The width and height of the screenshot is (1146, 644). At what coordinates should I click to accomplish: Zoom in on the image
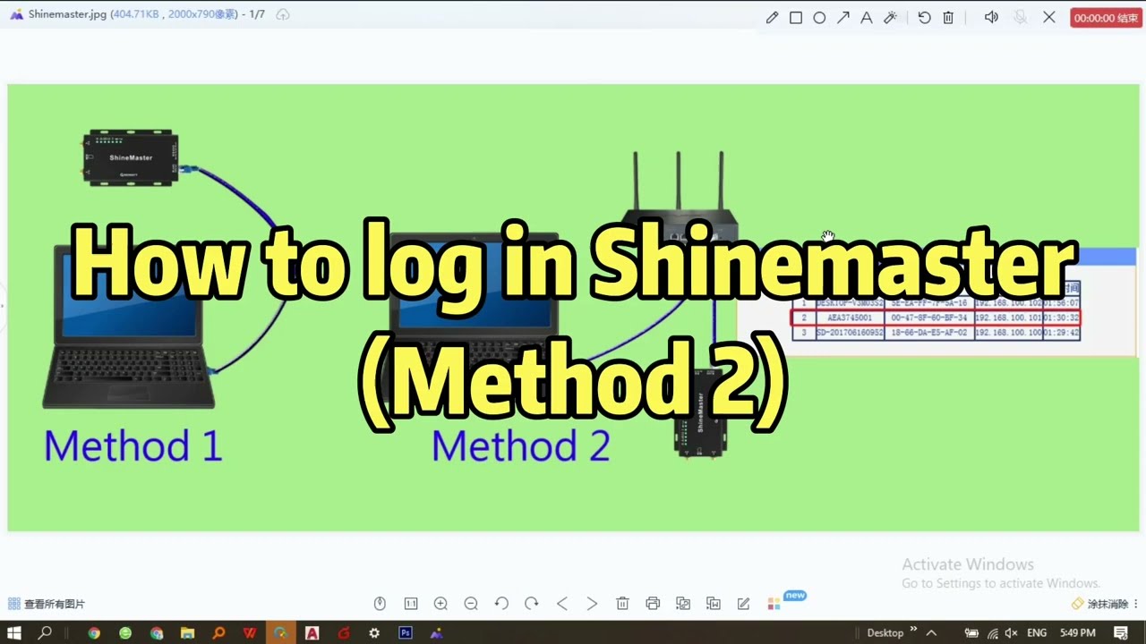(440, 604)
